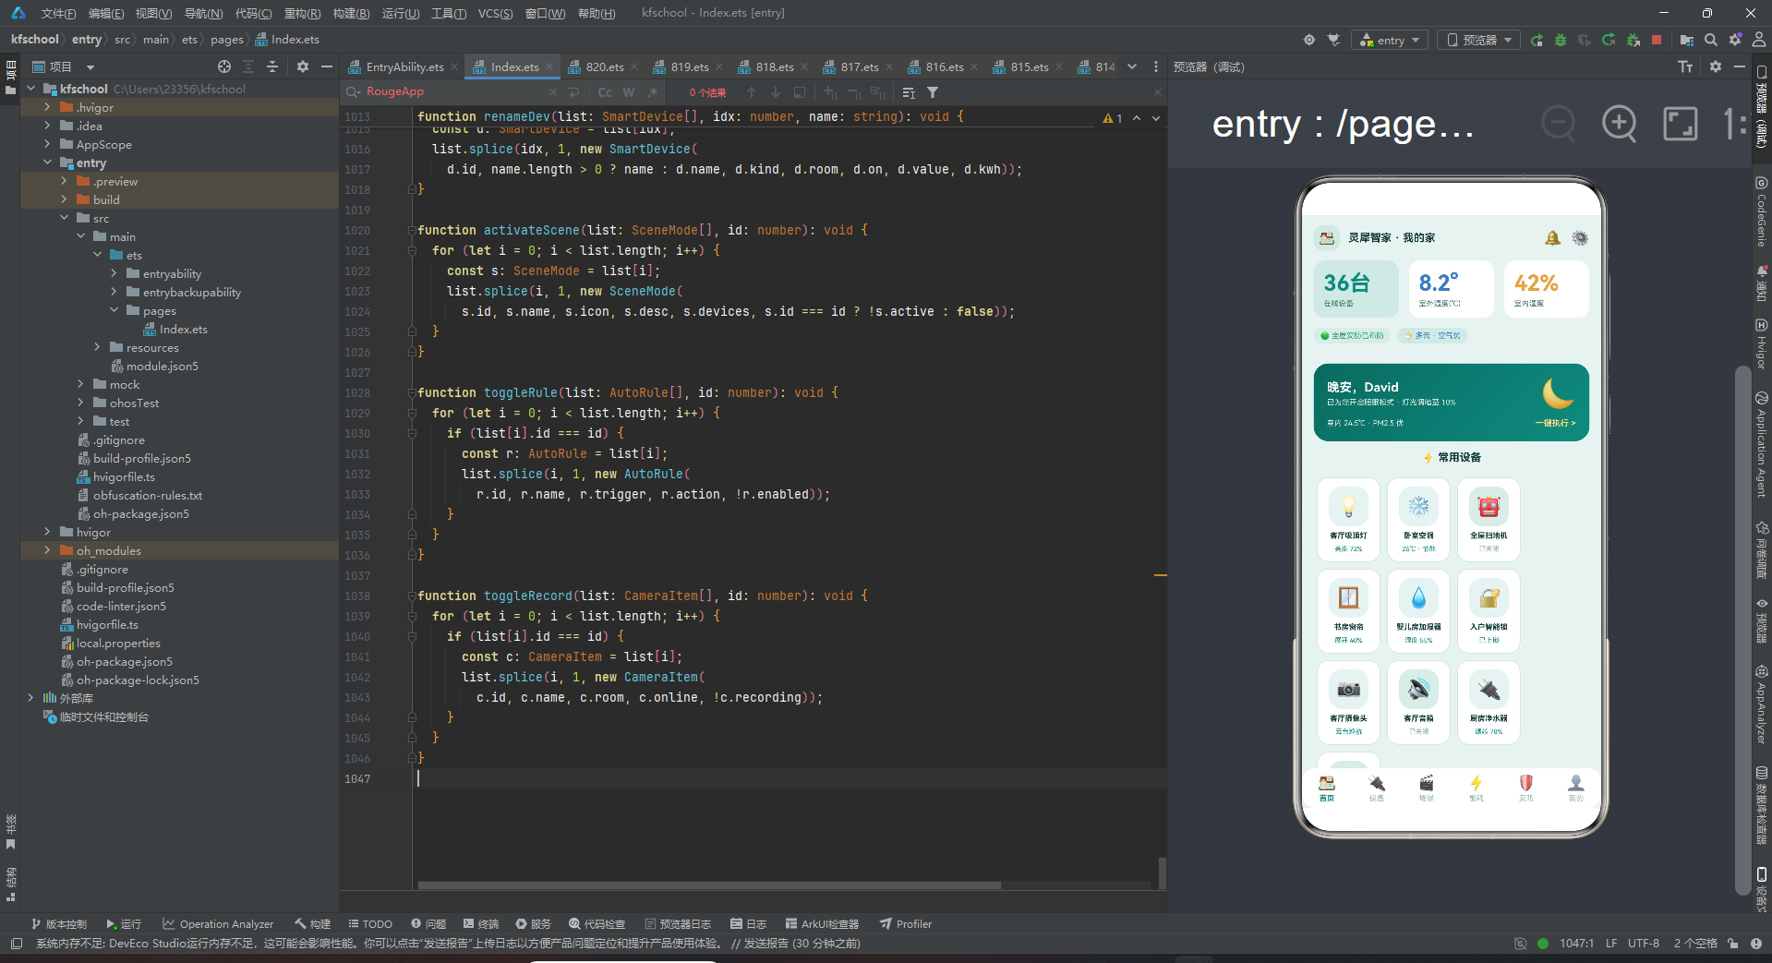
Task: Open the entry run configuration dropdown
Action: point(1390,40)
